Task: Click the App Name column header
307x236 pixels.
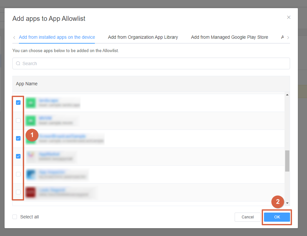Action: (x=27, y=84)
